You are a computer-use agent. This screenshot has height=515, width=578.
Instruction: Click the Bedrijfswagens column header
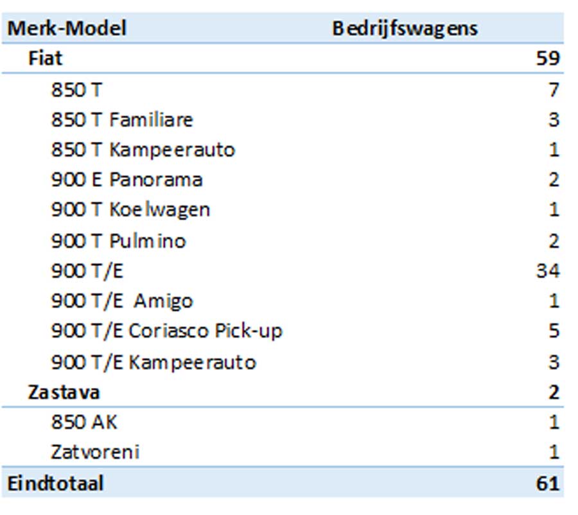tap(405, 28)
